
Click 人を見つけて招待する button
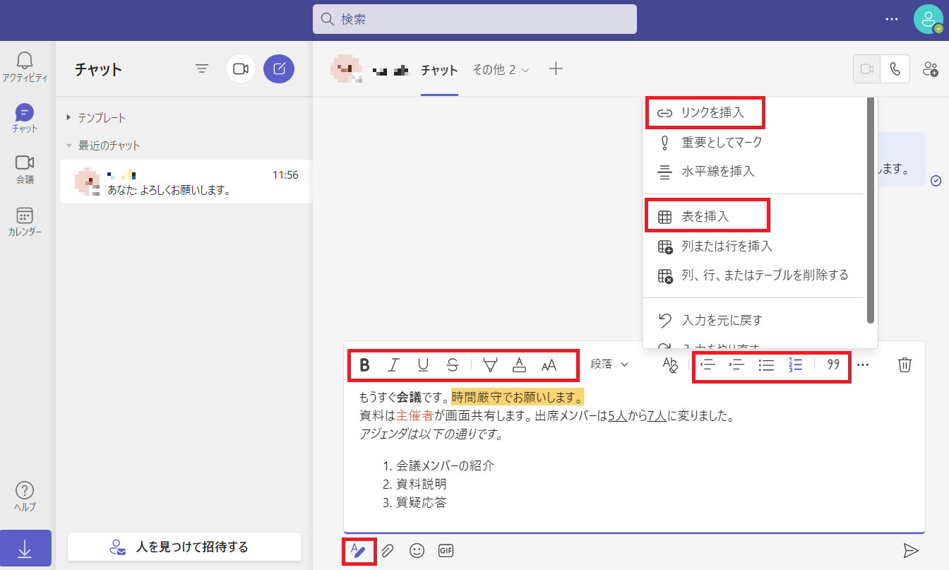point(184,547)
